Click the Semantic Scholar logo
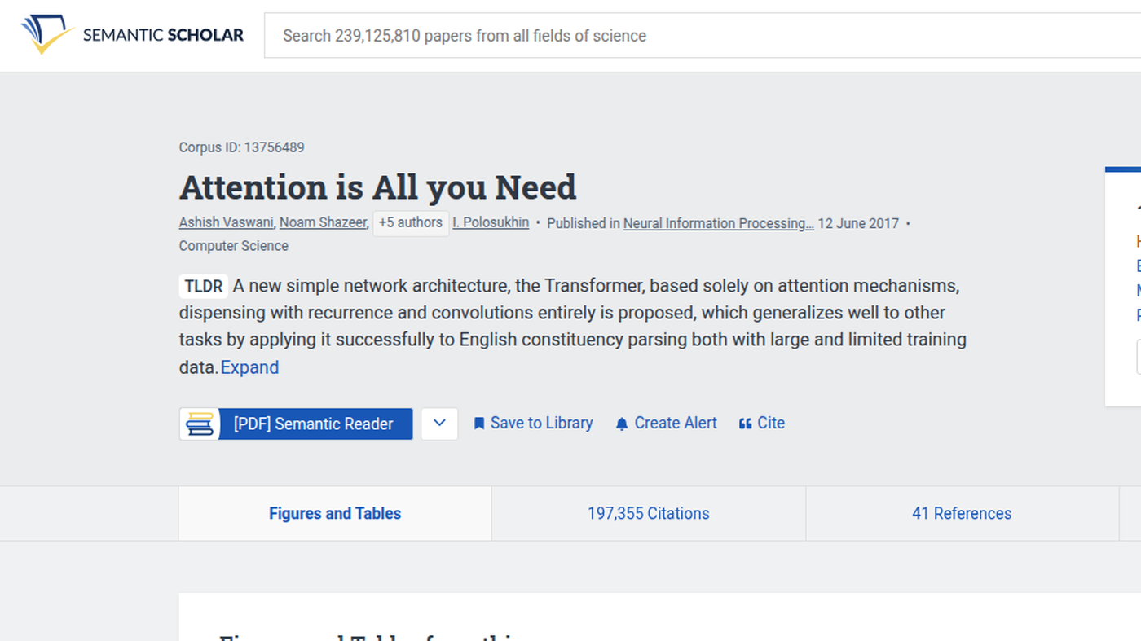This screenshot has width=1141, height=641. (x=132, y=35)
